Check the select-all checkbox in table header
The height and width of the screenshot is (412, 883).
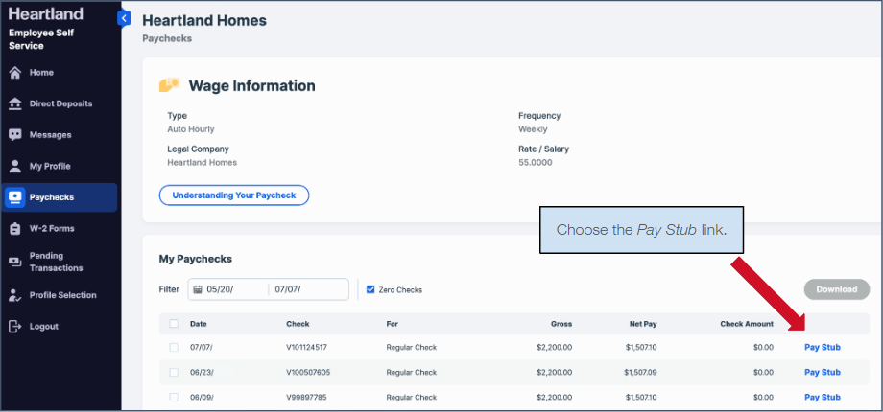point(174,324)
